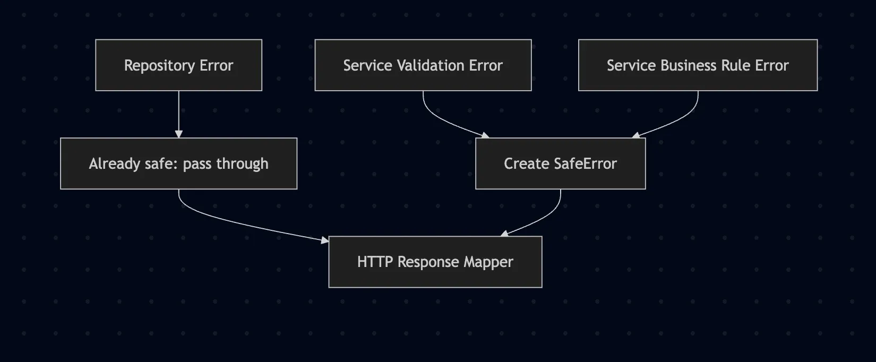Click arrowhead at top-right of Create SafeError
This screenshot has width=876, height=362.
(x=636, y=136)
